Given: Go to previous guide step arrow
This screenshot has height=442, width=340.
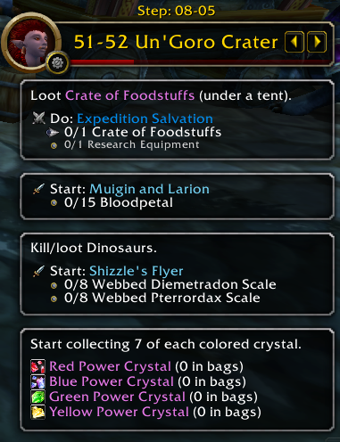Looking at the screenshot, I should pos(294,42).
